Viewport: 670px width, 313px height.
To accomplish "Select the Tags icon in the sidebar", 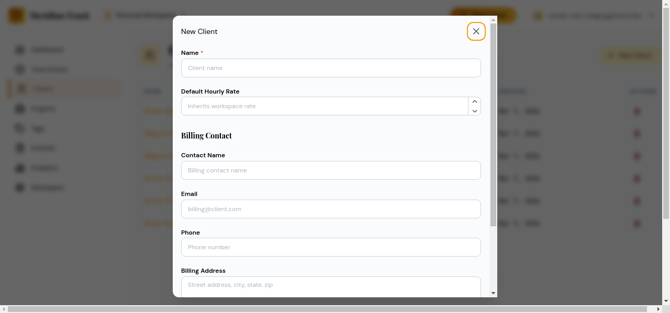I will [x=19, y=128].
